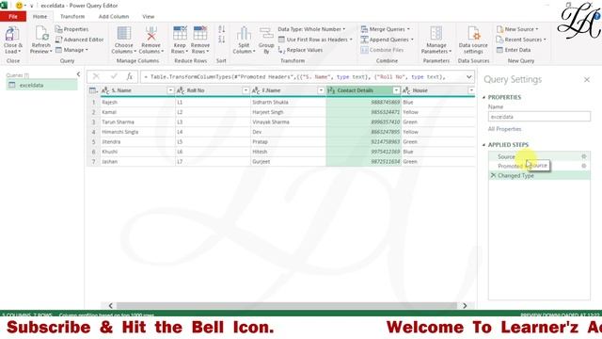
Task: Click the horizontal scrollbar thumb
Action: [x=286, y=306]
